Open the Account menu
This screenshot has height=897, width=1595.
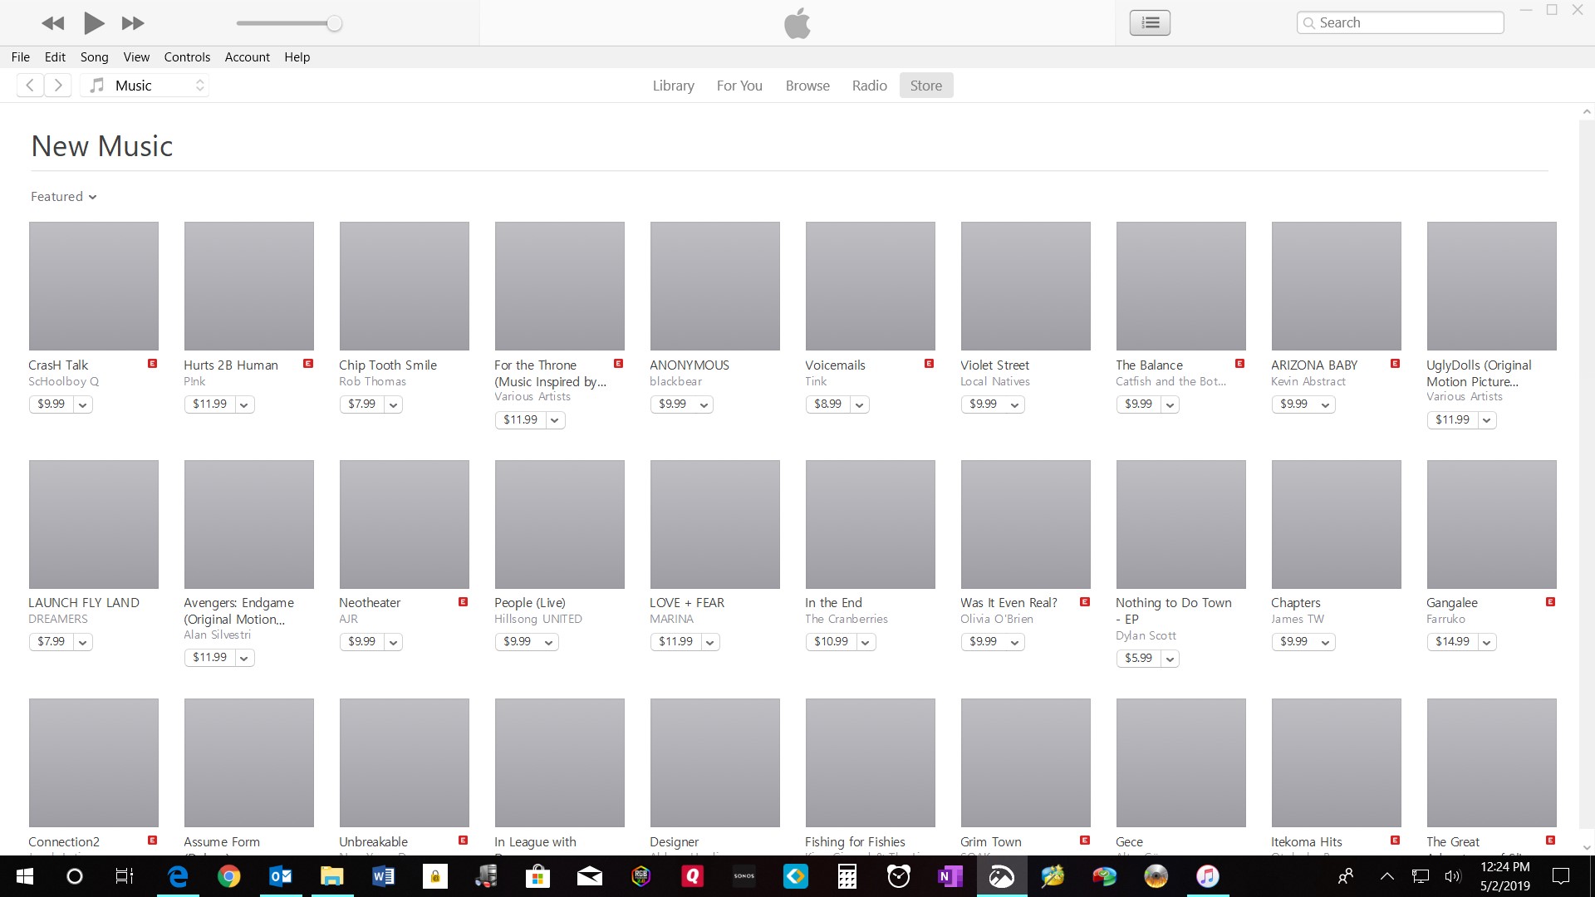click(247, 56)
